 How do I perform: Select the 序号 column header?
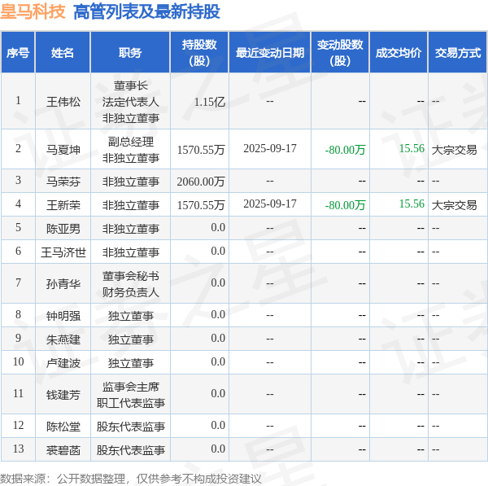(18, 53)
